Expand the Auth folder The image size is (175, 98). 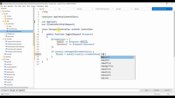[x=5, y=26]
